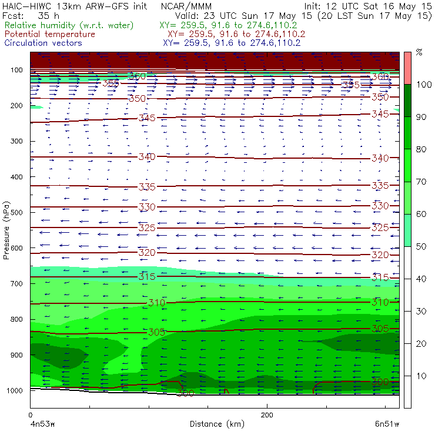The width and height of the screenshot is (435, 435).
Task: Click the '500' pressure axis tick label
Action: (16, 212)
